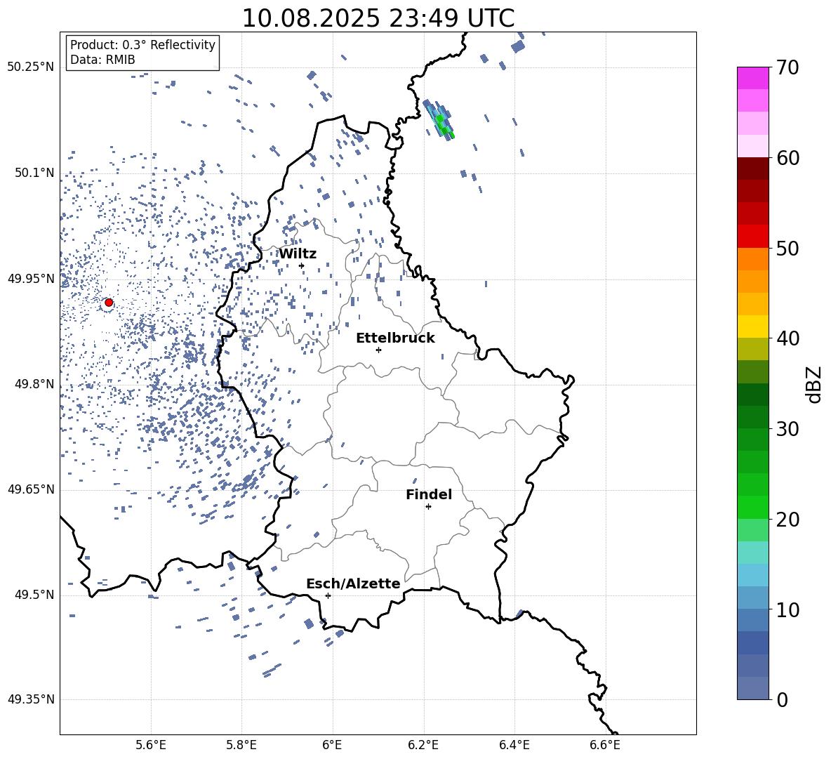Screen dimensions: 831x759
Task: Pick the dark maroon colorbar segment below 60
Action: 752,169
